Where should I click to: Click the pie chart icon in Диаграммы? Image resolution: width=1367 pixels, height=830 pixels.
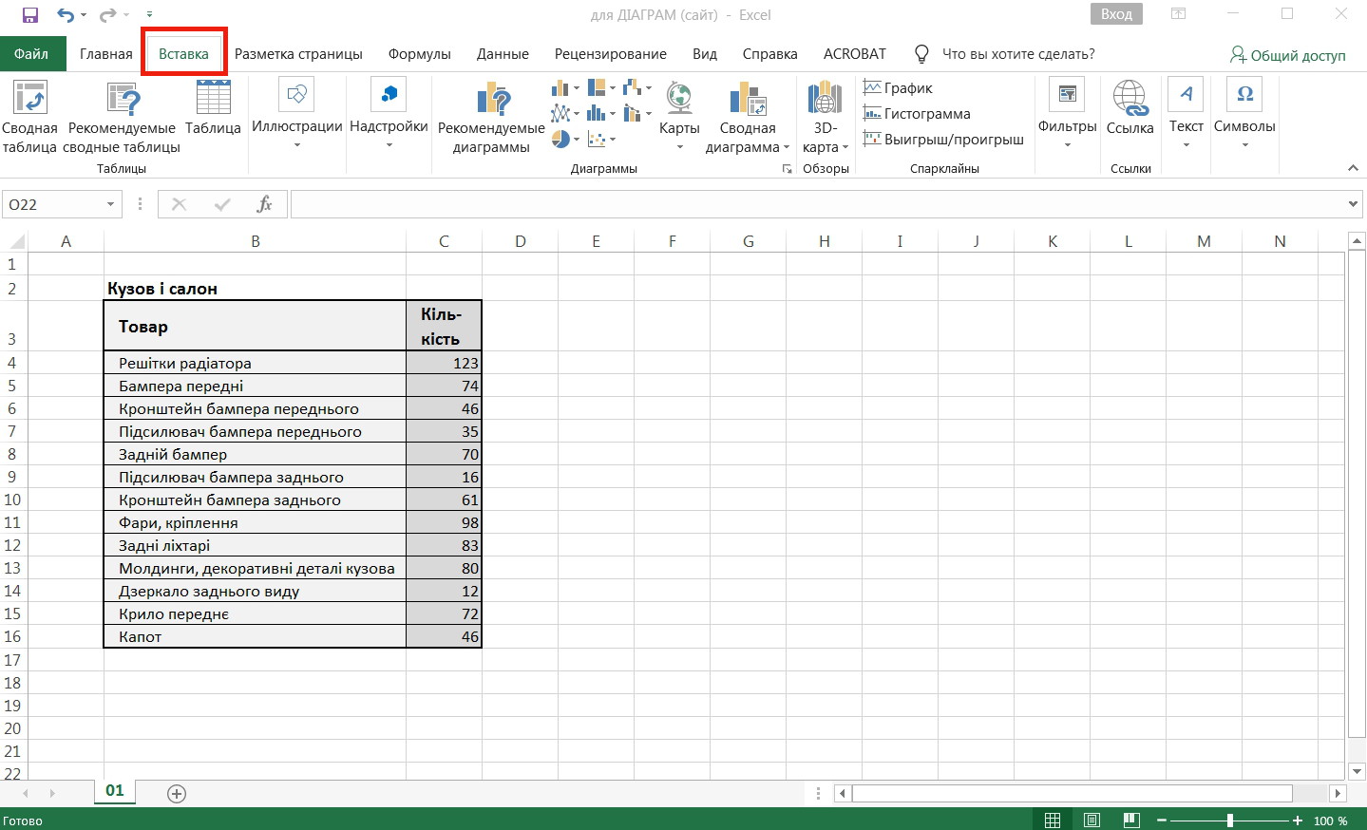[561, 140]
